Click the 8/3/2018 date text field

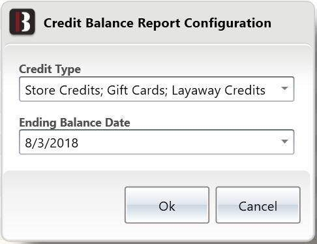[157, 142]
